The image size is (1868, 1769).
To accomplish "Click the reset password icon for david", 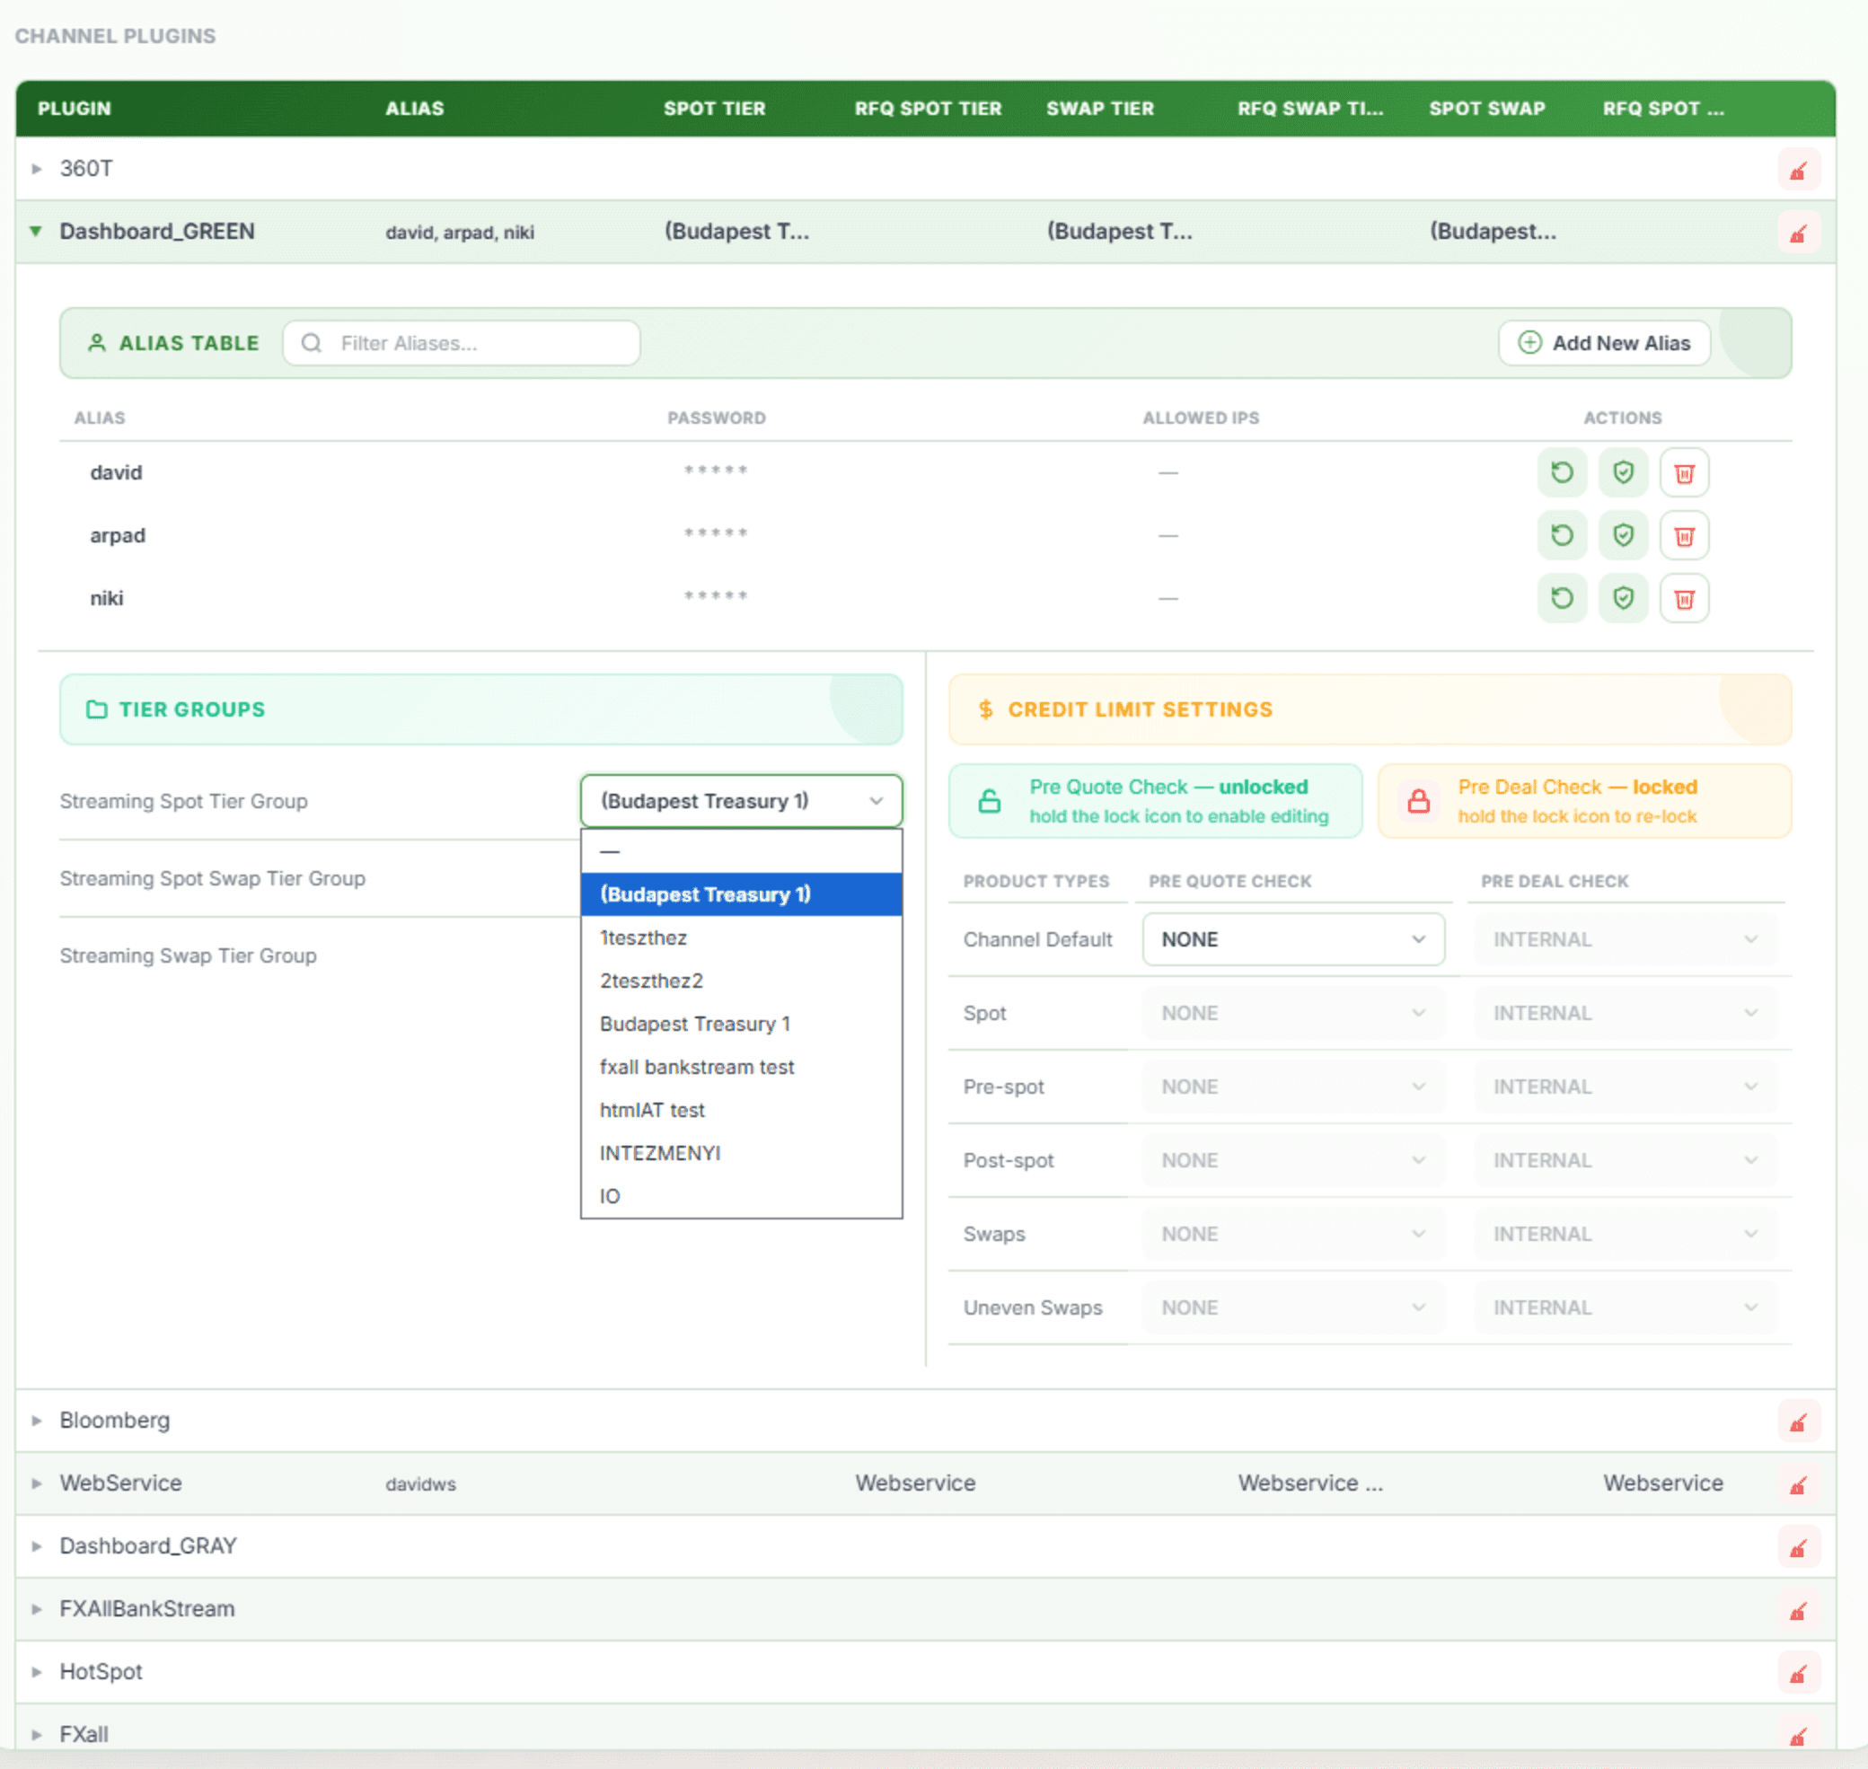I will (x=1562, y=472).
